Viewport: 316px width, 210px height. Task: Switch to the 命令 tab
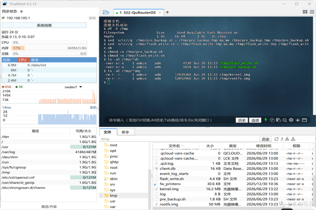(125, 132)
